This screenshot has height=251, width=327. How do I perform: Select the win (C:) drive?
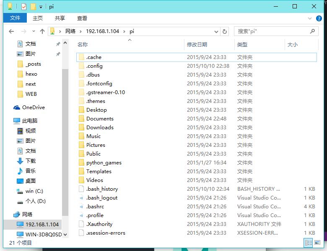(34, 191)
